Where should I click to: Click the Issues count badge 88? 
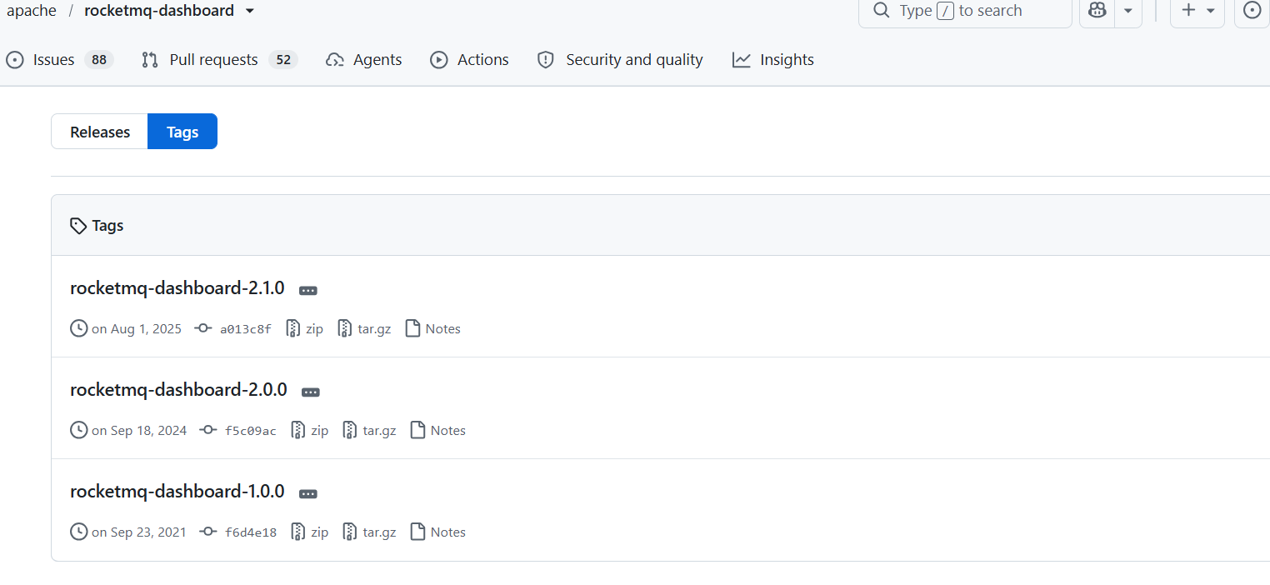point(99,60)
